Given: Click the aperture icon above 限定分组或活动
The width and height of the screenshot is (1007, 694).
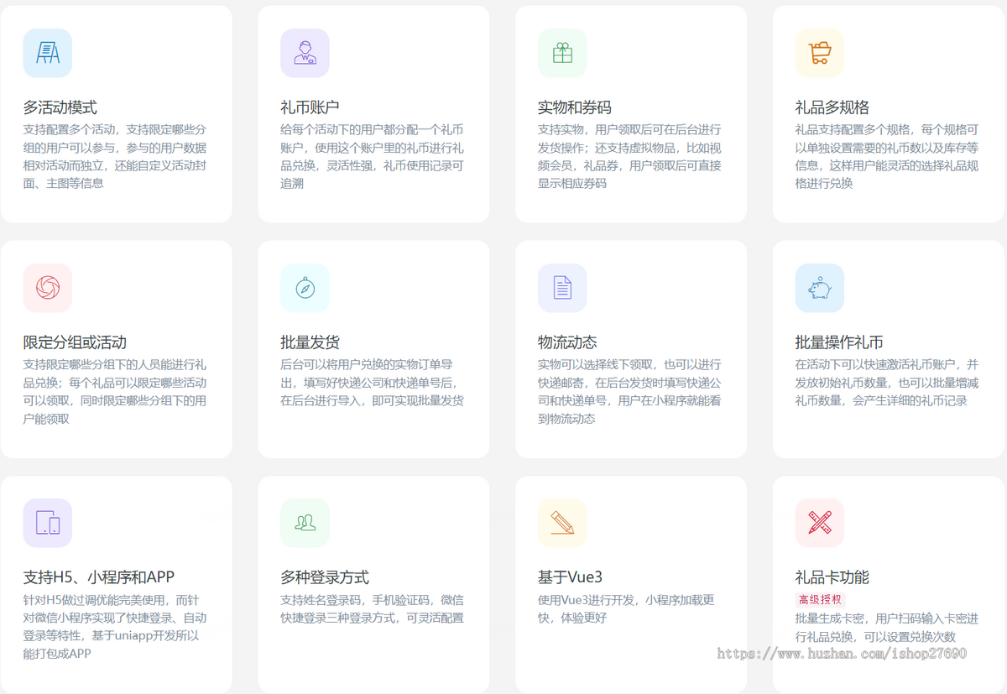Looking at the screenshot, I should point(48,288).
